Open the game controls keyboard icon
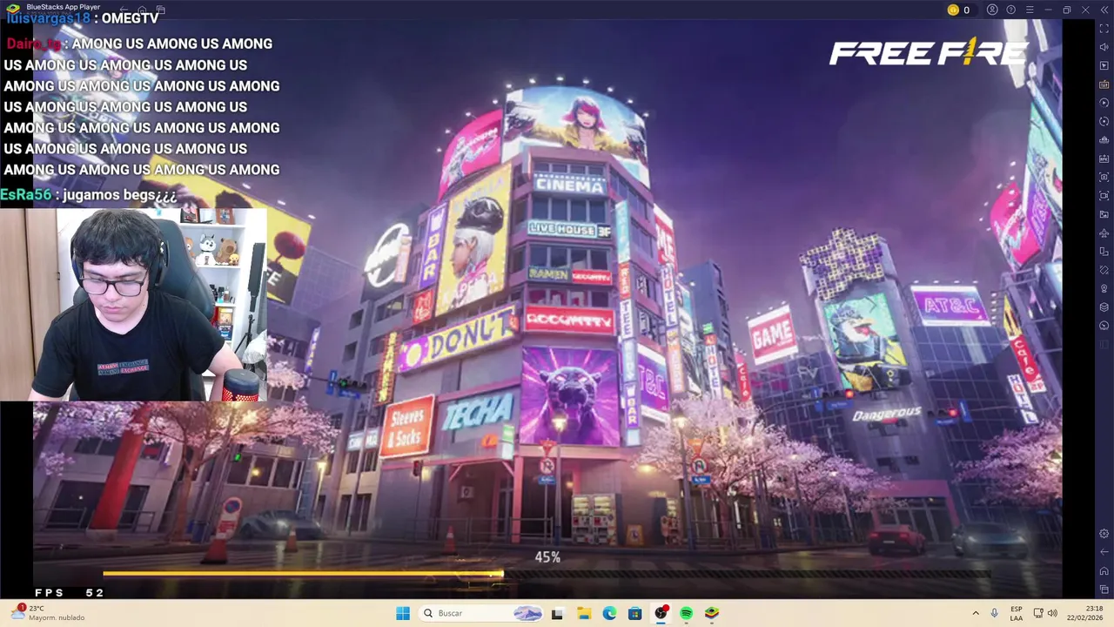This screenshot has width=1114, height=627. (1104, 84)
